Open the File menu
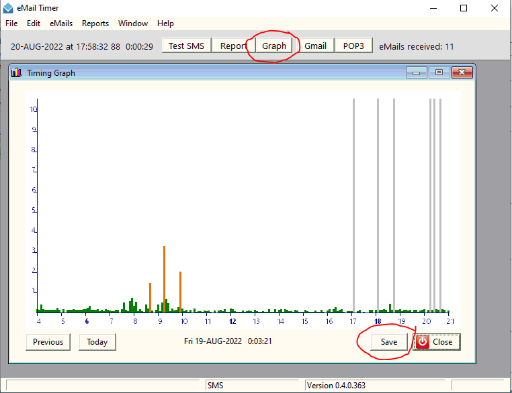 (x=12, y=23)
